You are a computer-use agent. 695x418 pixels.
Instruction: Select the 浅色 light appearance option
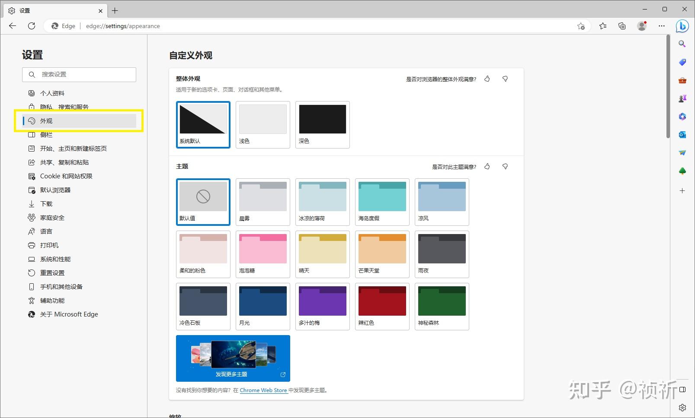click(x=263, y=125)
